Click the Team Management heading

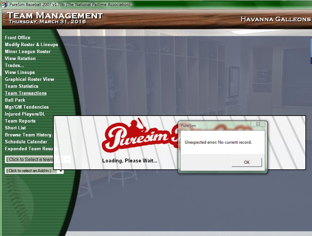point(55,16)
